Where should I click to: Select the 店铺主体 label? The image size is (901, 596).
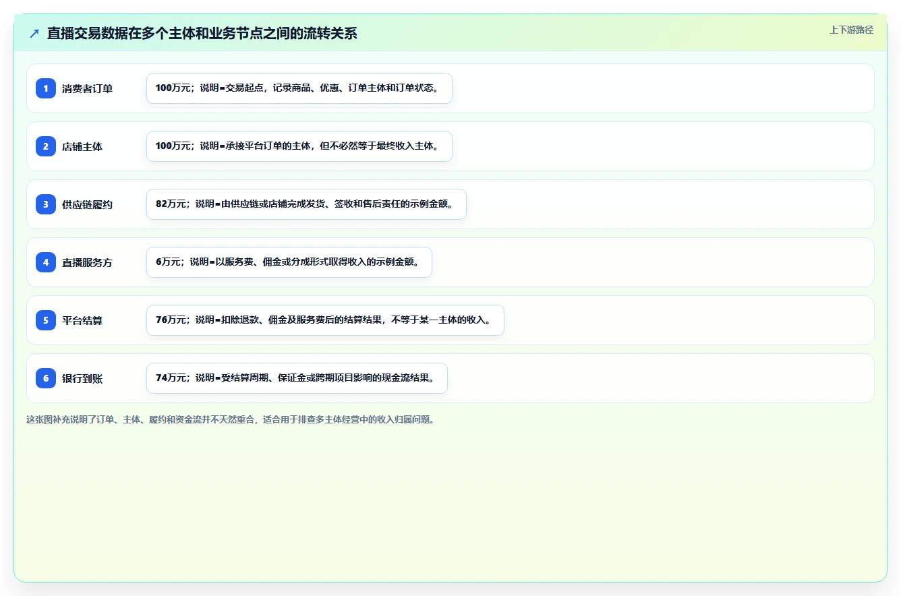[x=82, y=146]
